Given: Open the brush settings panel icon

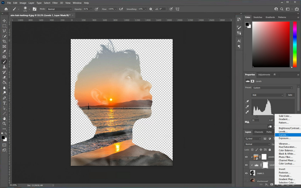Looking at the screenshot, I should click(35, 9).
